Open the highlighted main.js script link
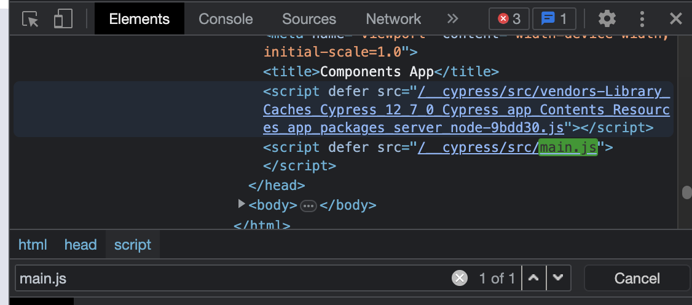Image resolution: width=692 pixels, height=305 pixels. 568,148
